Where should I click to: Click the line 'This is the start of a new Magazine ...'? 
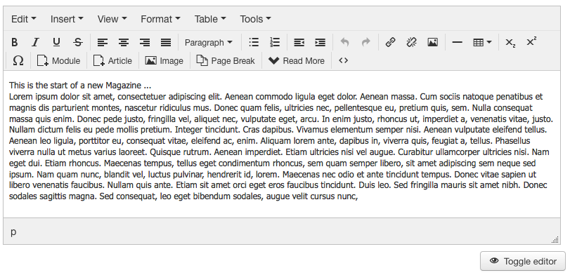click(x=80, y=86)
